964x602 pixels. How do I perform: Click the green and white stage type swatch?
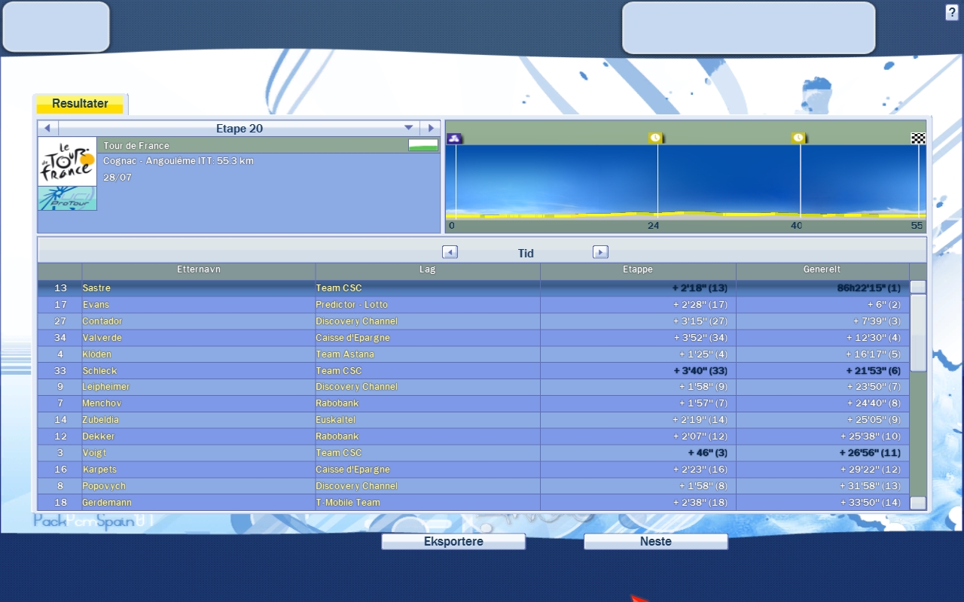point(423,145)
